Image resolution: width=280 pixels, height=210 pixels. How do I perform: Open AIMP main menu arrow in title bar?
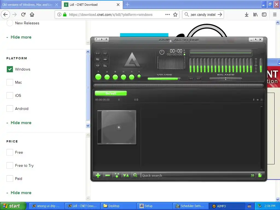(x=97, y=39)
